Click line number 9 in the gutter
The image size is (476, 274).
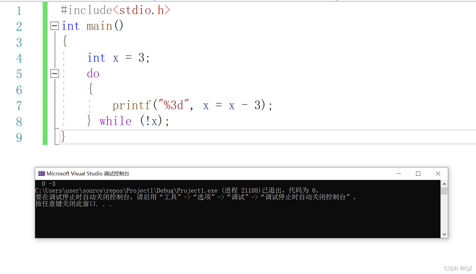(19, 138)
